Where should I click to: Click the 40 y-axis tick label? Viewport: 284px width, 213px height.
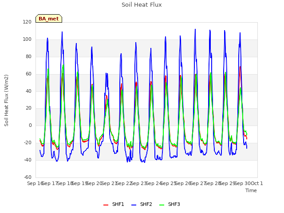tap(28, 91)
